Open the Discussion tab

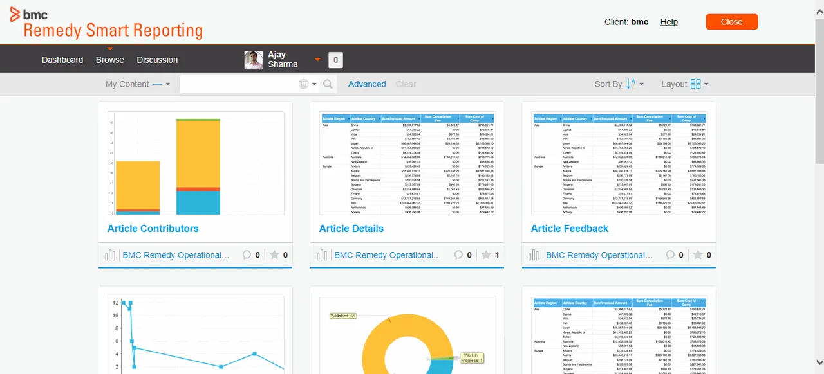pos(157,60)
